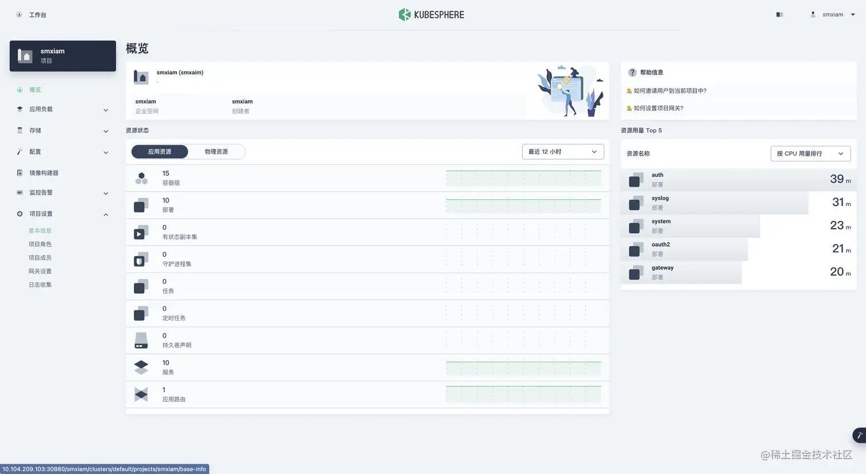Expand the 存储 menu chevron
The image size is (866, 474).
tap(105, 131)
